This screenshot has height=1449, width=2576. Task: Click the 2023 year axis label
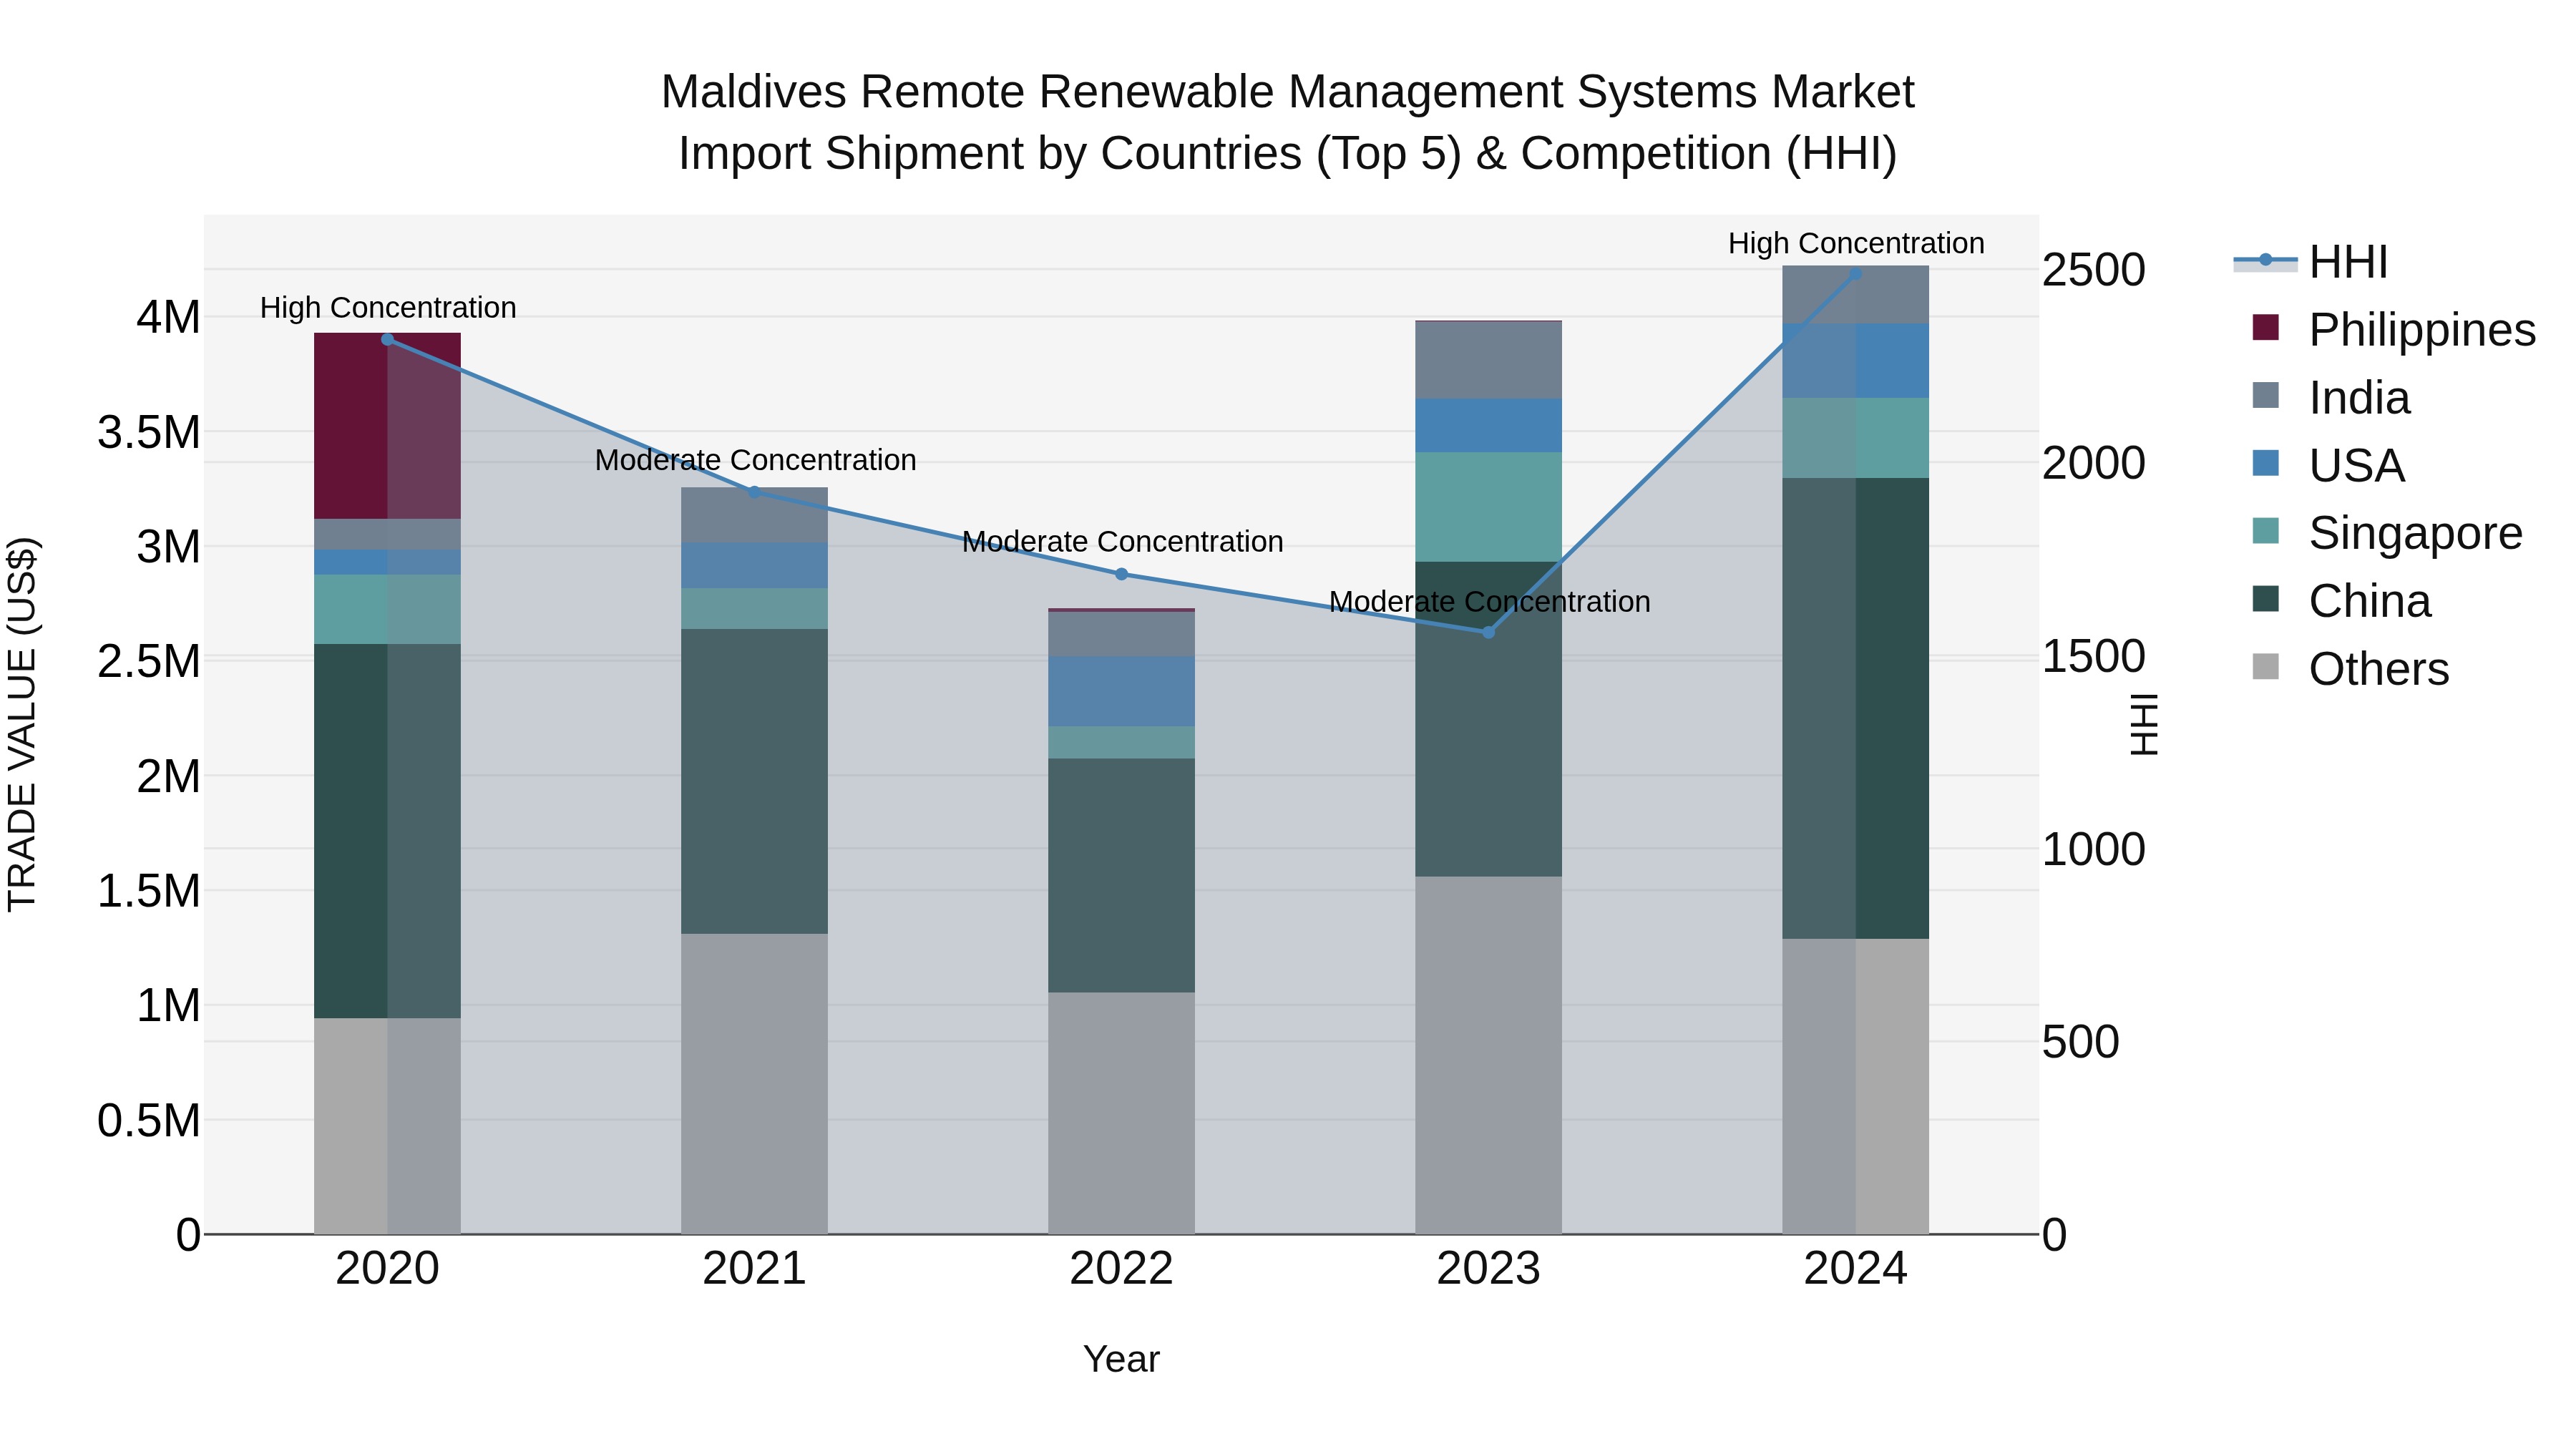tap(1488, 1269)
